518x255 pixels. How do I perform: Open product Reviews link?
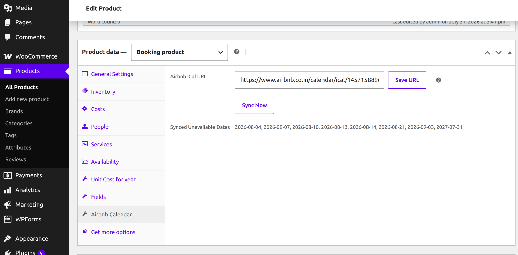coord(15,160)
